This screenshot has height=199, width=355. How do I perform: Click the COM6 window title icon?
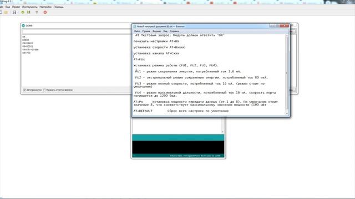(x=23, y=26)
